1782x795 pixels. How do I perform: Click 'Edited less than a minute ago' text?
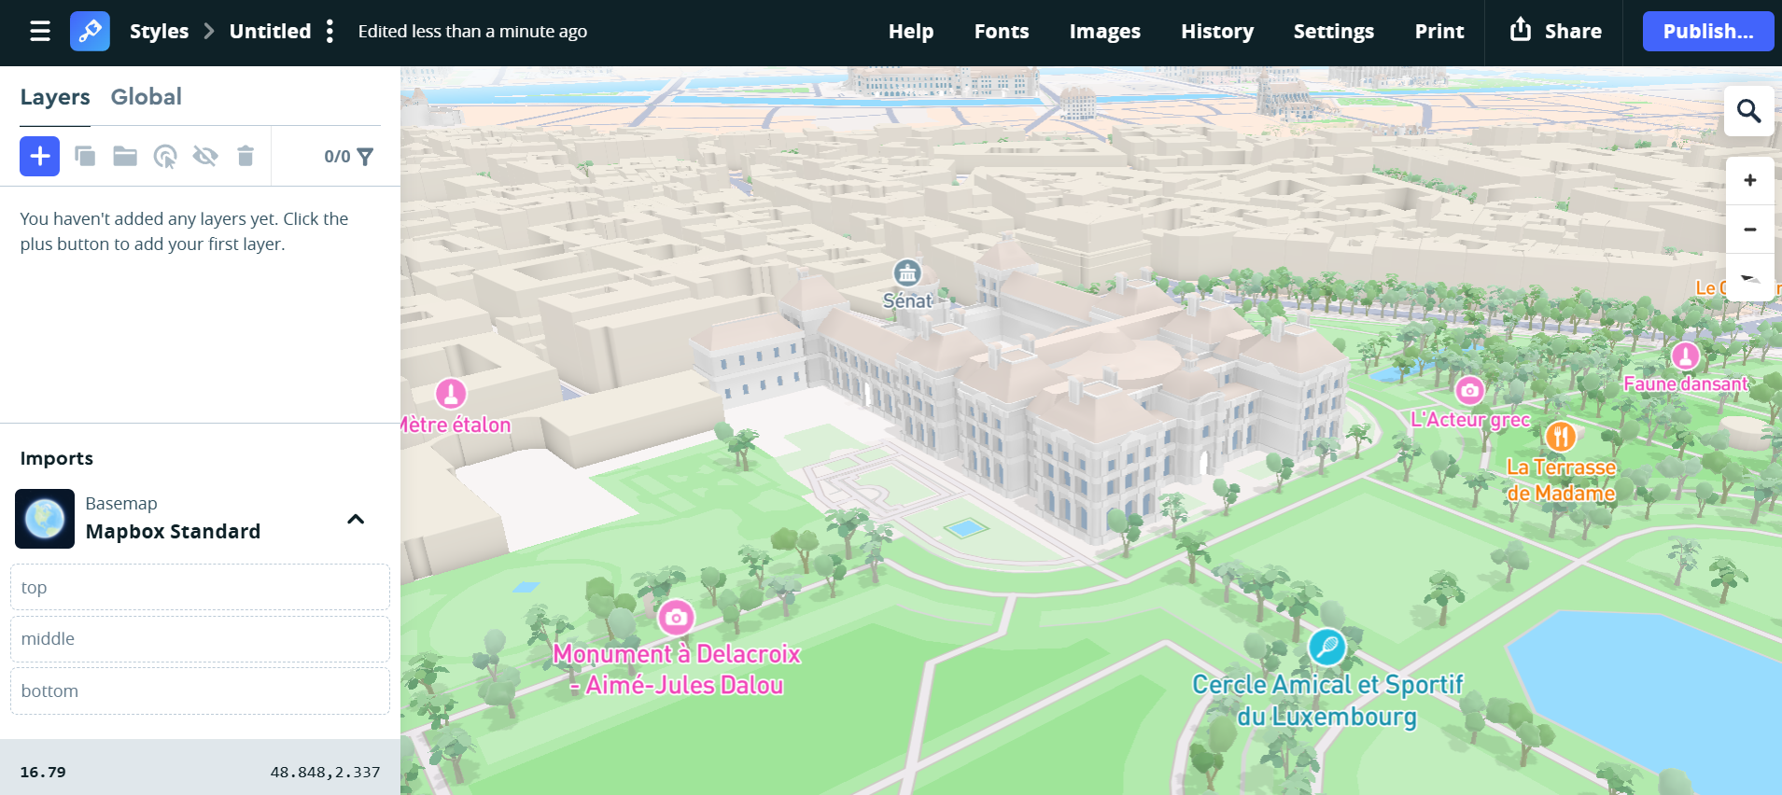(472, 32)
